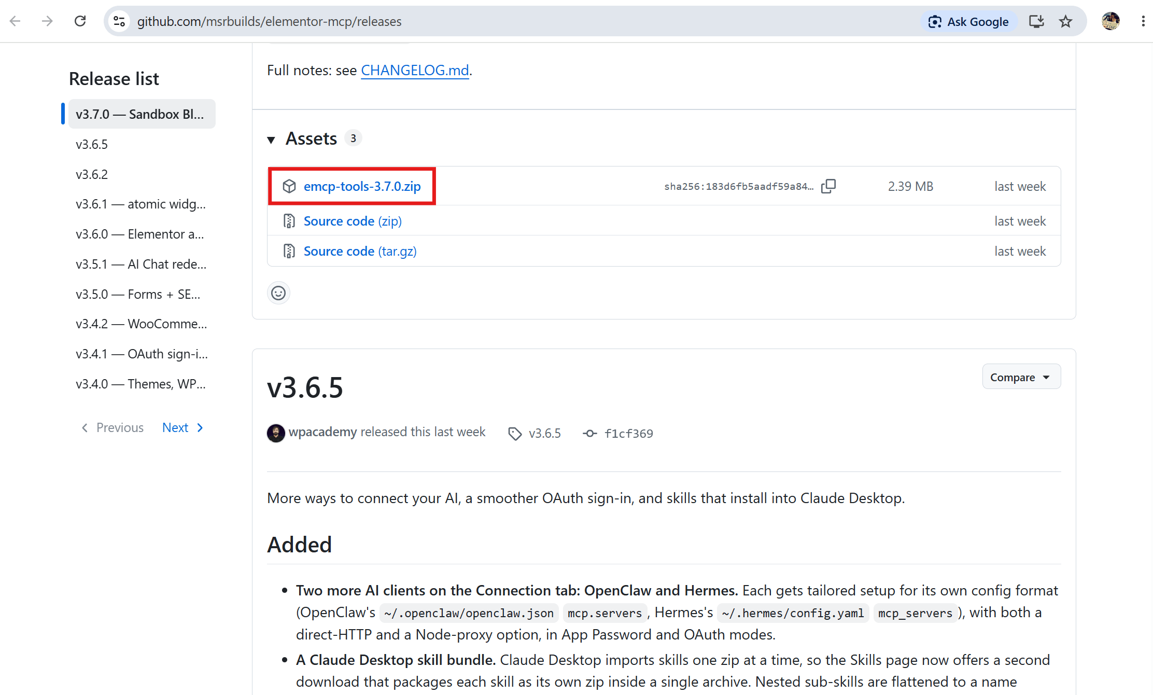Screen dimensions: 1153x695
Task: Open the Chrome profile avatar
Action: coord(1110,21)
